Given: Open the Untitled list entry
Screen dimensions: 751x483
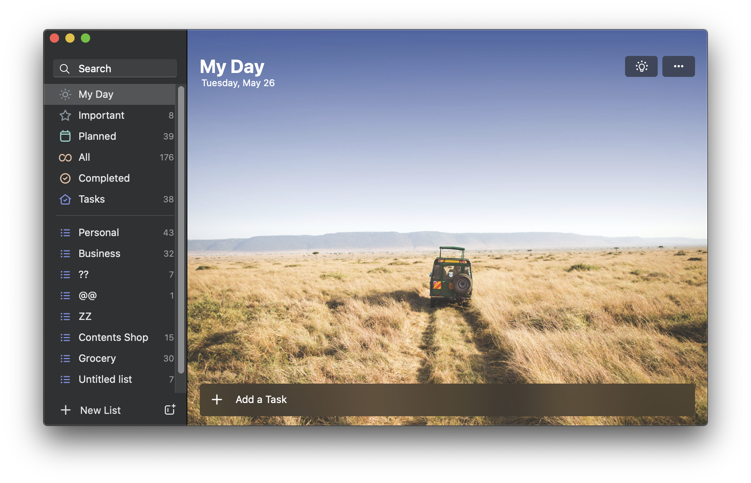Looking at the screenshot, I should pyautogui.click(x=105, y=379).
